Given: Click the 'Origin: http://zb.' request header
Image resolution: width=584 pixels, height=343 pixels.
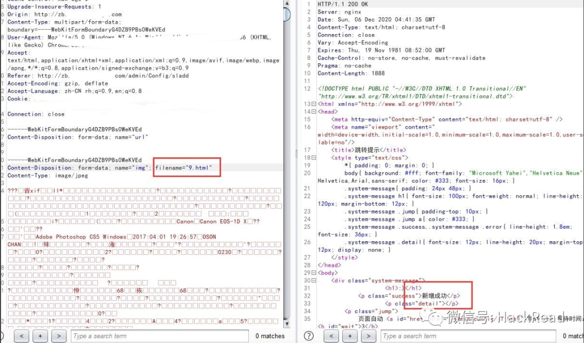Looking at the screenshot, I should coord(64,14).
